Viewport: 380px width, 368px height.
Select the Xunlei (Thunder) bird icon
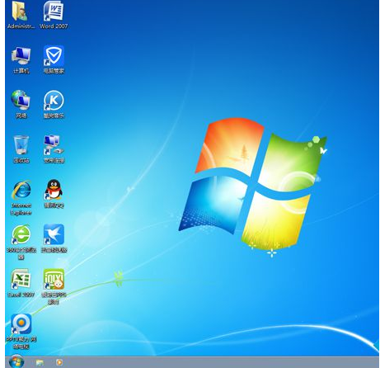tap(54, 234)
